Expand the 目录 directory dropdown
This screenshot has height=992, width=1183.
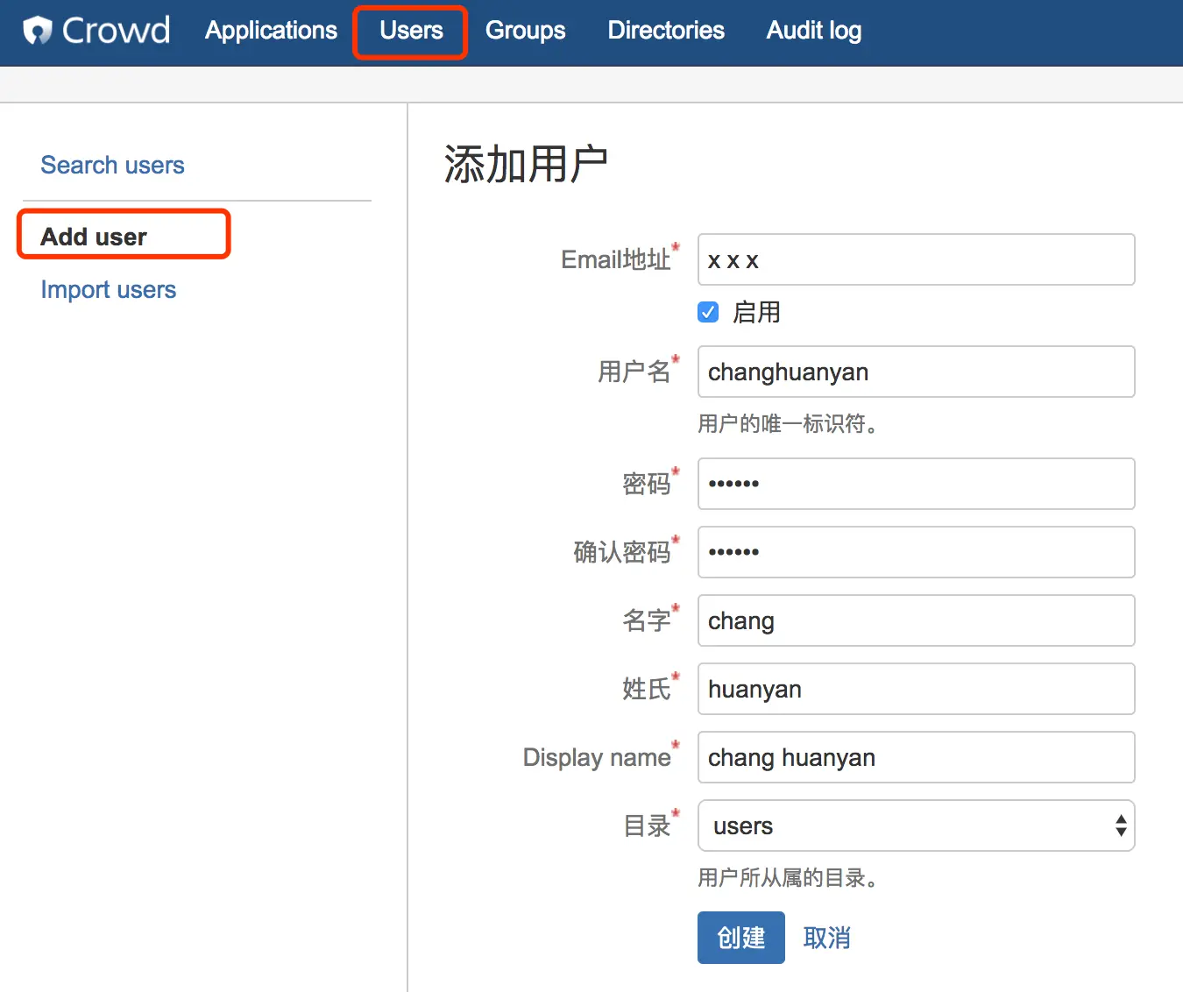[916, 825]
